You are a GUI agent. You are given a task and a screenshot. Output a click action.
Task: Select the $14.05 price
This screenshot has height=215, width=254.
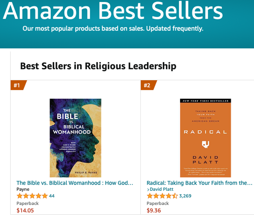click(25, 210)
